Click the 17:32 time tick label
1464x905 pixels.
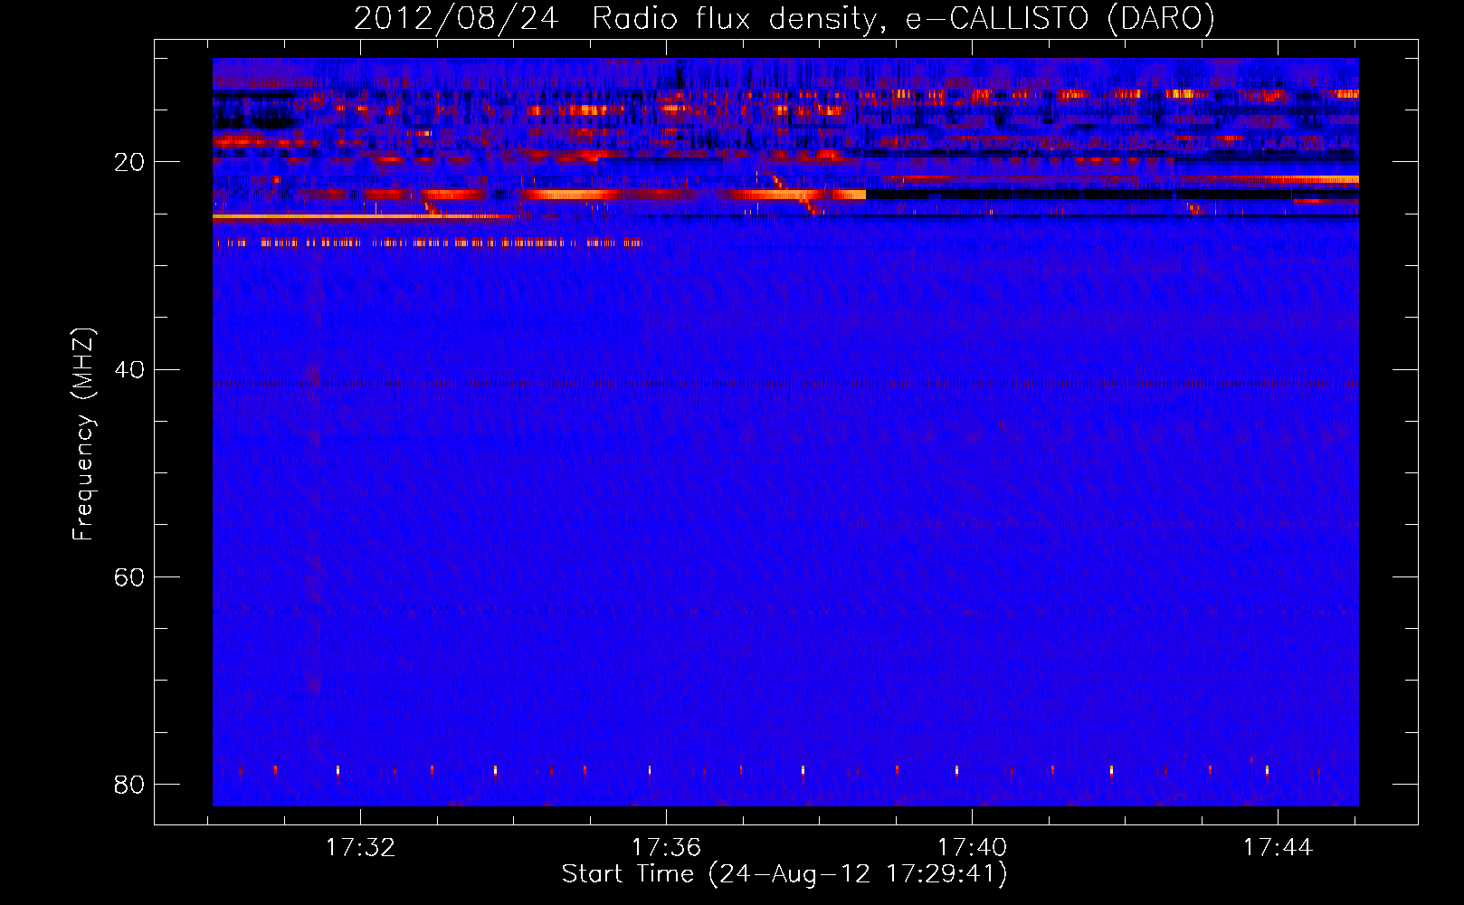click(x=361, y=847)
